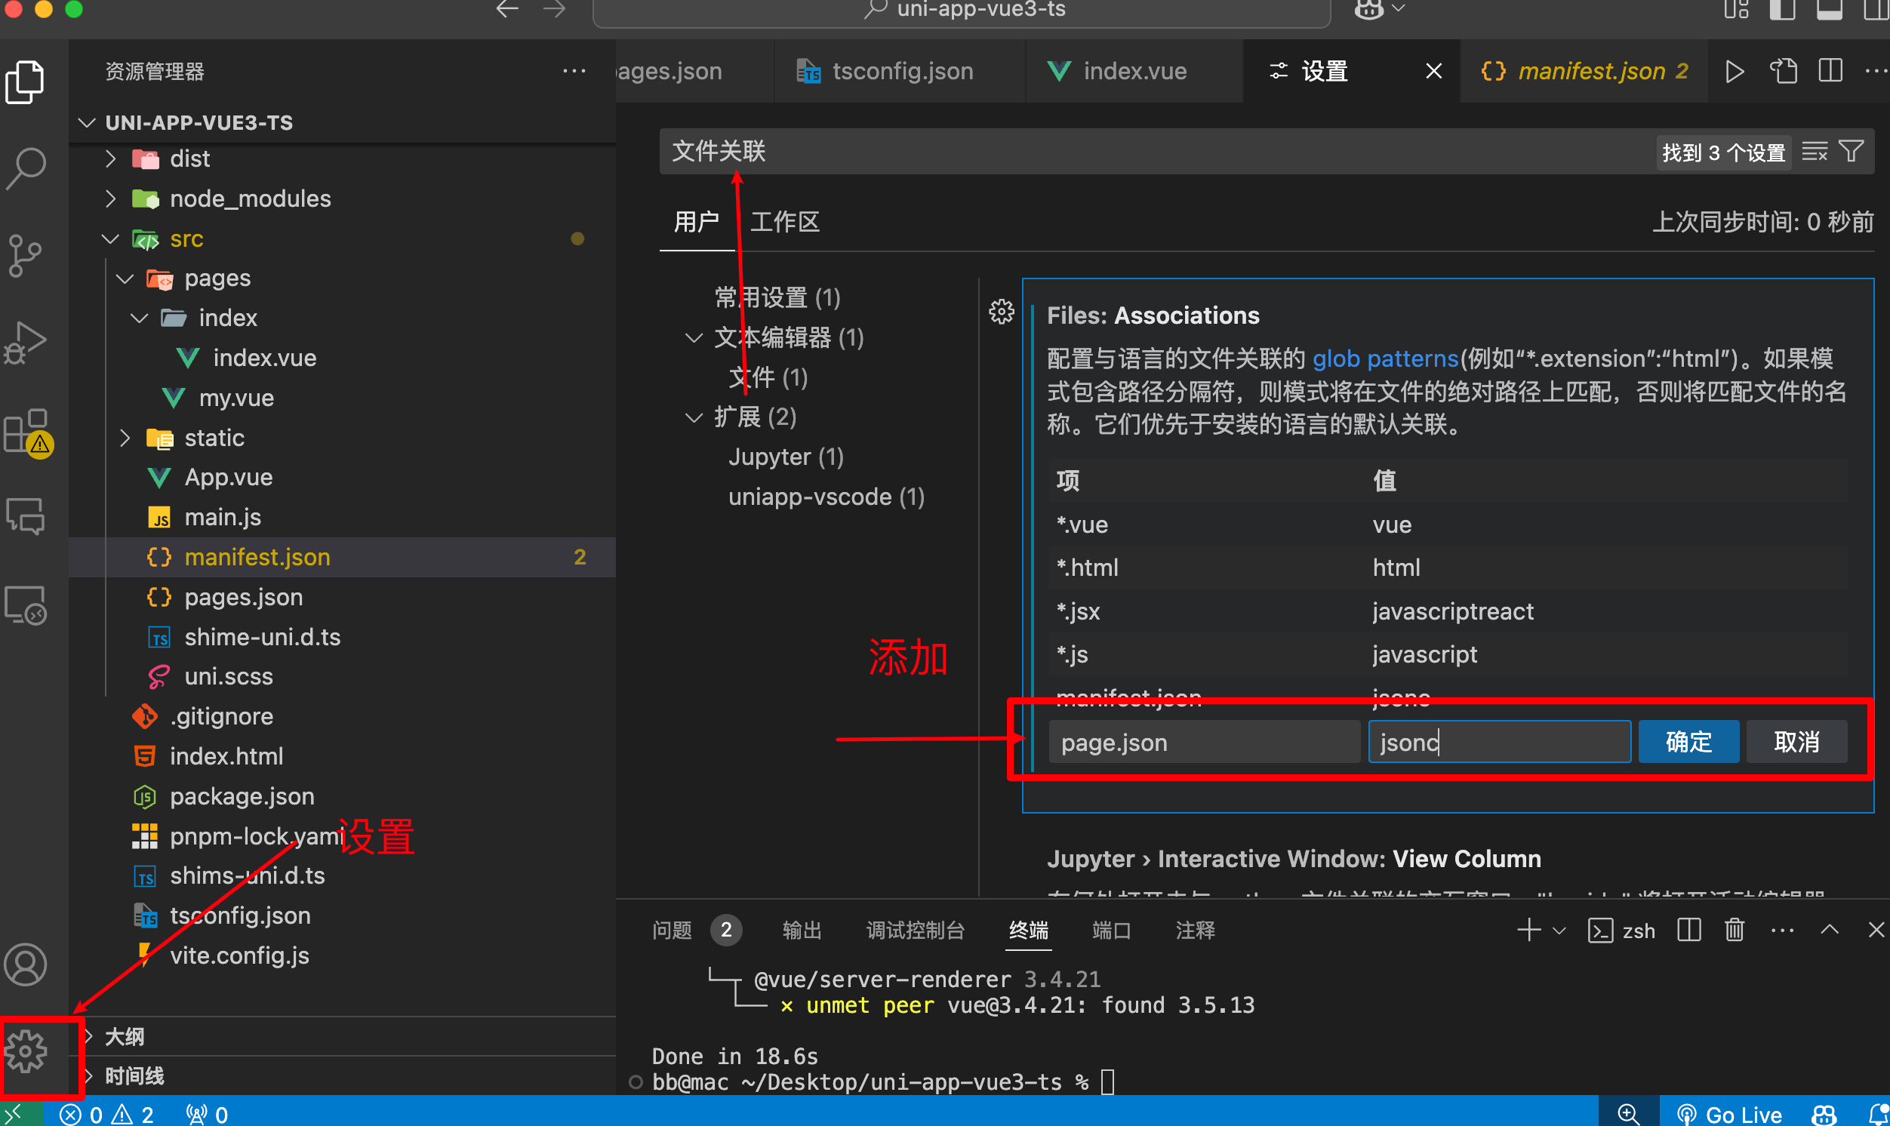Switch to tsconfig.json editor tab
This screenshot has height=1126, width=1890.
click(x=899, y=72)
